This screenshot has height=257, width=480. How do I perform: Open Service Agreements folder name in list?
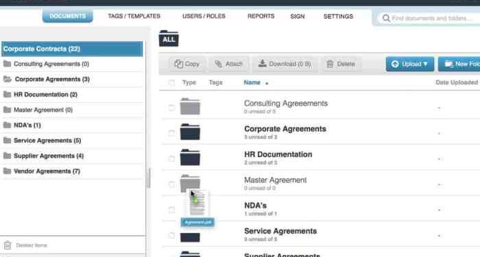tap(280, 231)
